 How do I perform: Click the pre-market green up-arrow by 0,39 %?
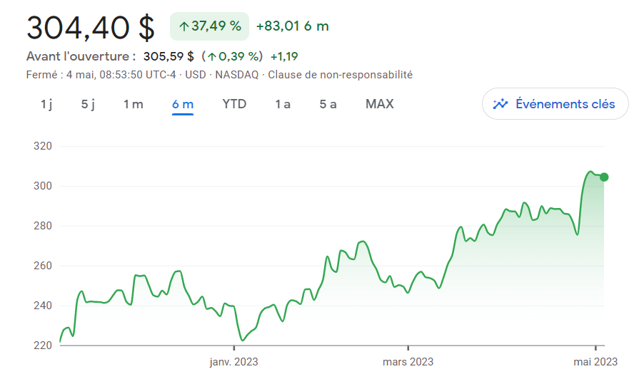[212, 56]
